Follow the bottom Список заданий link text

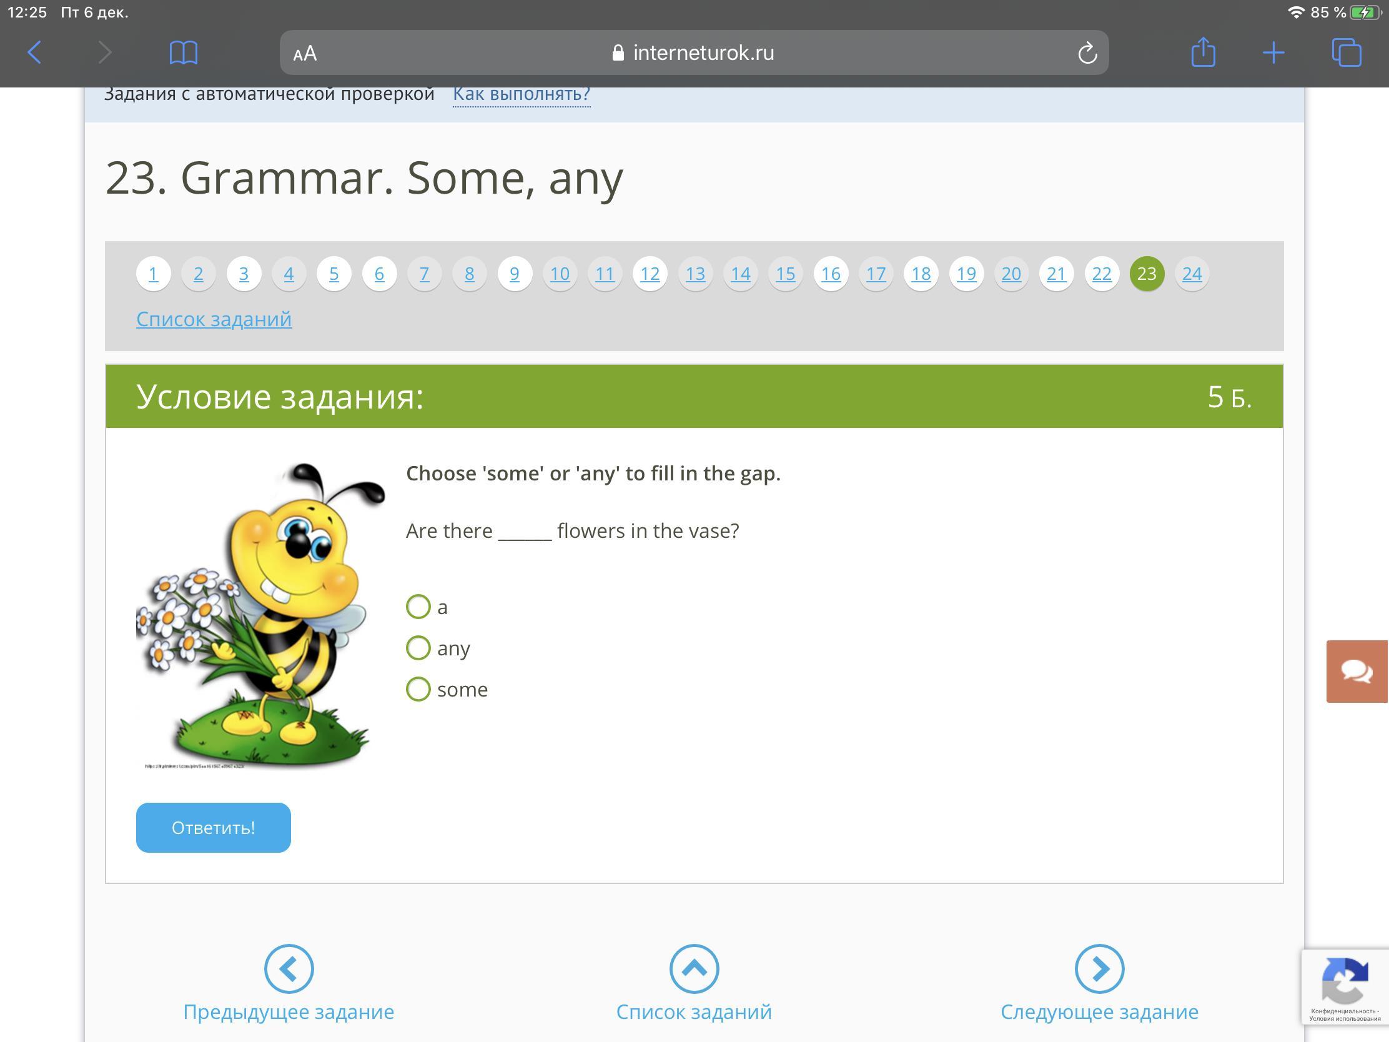tap(694, 1012)
